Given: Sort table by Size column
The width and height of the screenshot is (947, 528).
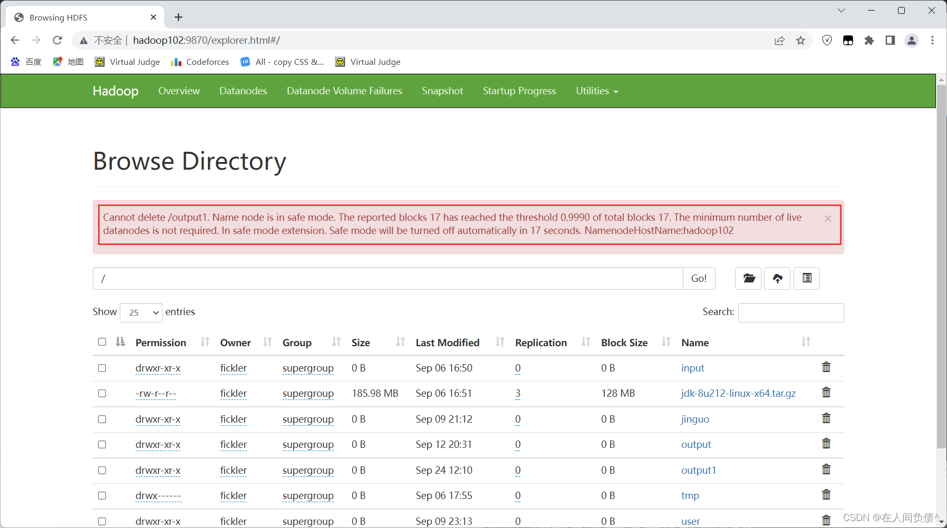Looking at the screenshot, I should click(x=378, y=343).
